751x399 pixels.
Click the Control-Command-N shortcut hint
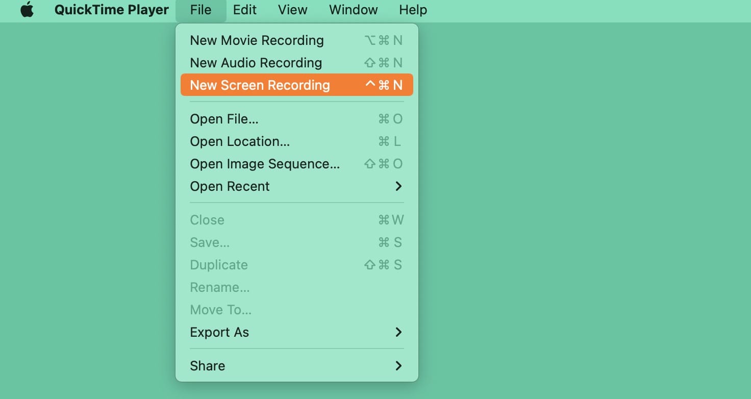384,85
